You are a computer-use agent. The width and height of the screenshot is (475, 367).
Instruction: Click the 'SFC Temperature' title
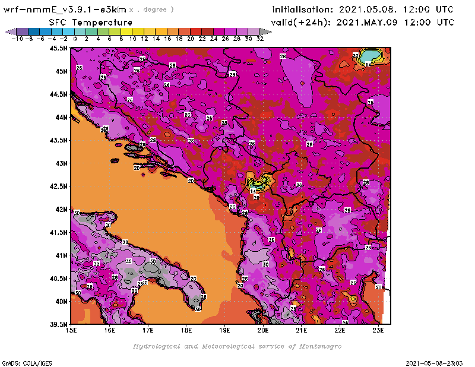tap(90, 23)
